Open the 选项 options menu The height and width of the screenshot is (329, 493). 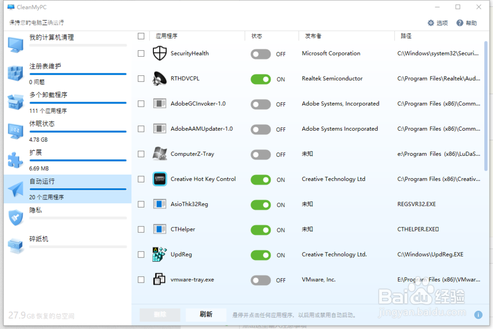pyautogui.click(x=437, y=22)
